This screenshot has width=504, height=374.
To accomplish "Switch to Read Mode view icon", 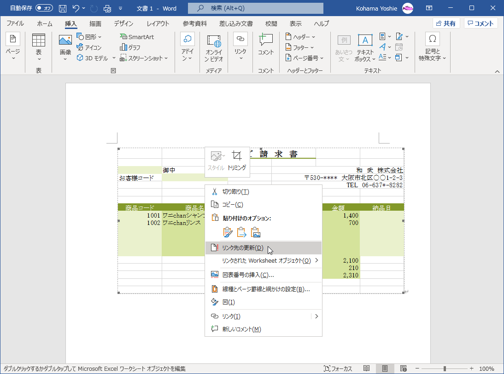I will point(366,368).
